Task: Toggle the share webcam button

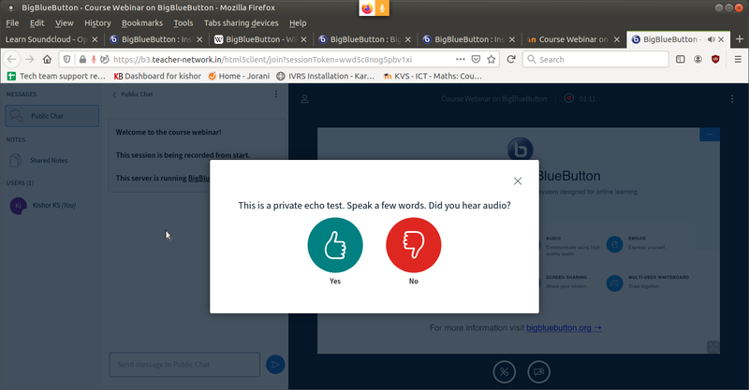Action: point(539,372)
